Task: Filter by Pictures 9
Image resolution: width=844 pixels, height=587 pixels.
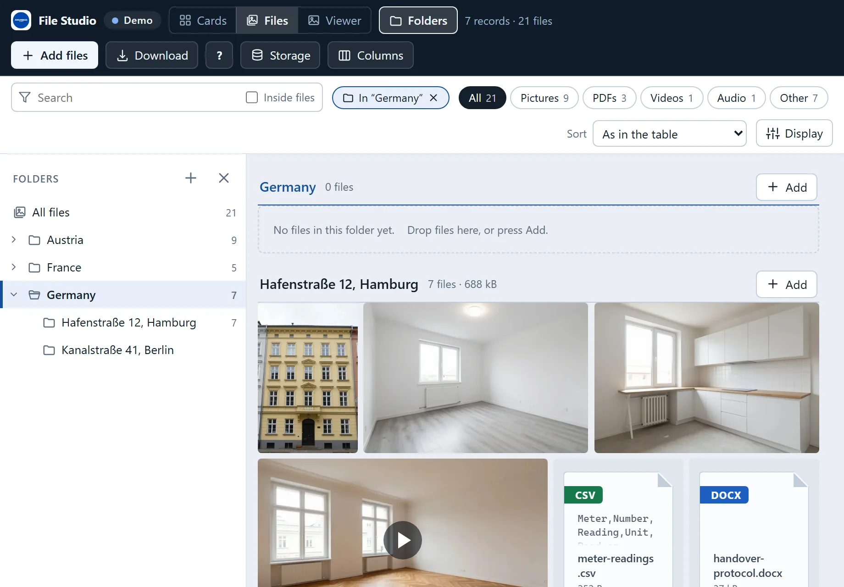Action: pyautogui.click(x=544, y=98)
